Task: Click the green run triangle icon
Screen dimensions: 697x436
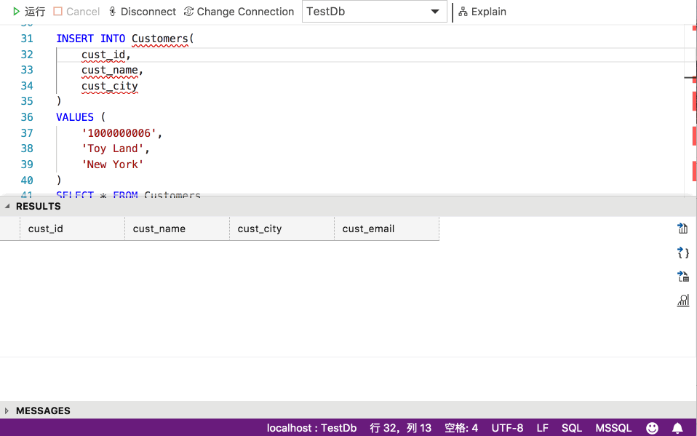Action: (17, 12)
